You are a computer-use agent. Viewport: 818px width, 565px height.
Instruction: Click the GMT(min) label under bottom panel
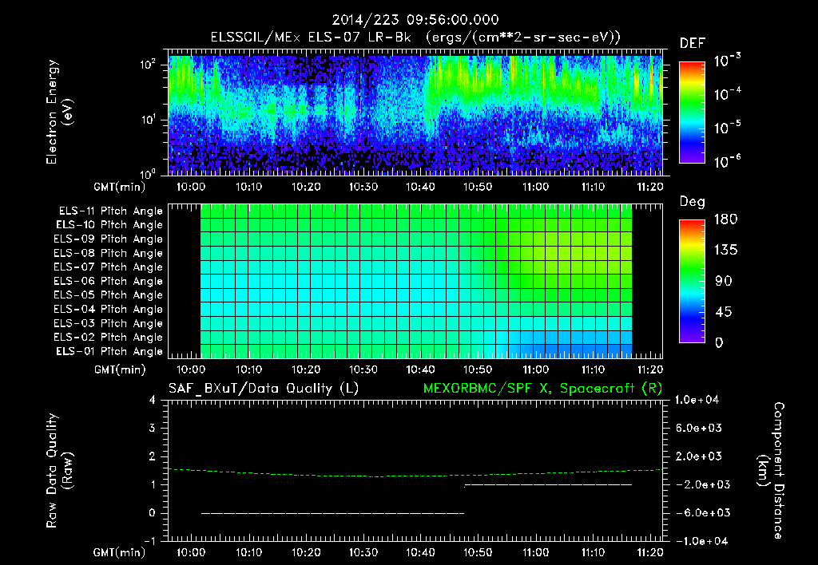point(120,552)
